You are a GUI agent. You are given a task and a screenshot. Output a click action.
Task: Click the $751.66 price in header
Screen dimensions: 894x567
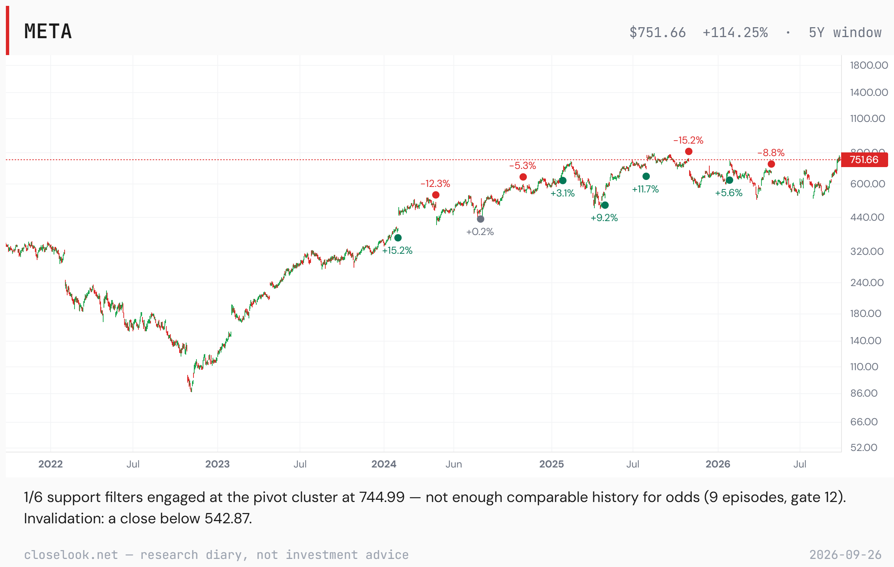(x=658, y=33)
